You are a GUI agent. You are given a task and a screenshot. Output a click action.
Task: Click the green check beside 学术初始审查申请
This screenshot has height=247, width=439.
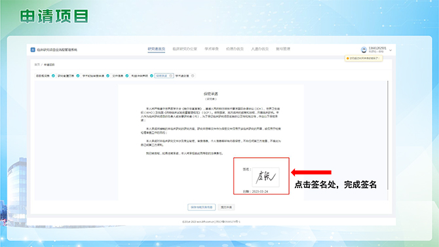pos(108,76)
